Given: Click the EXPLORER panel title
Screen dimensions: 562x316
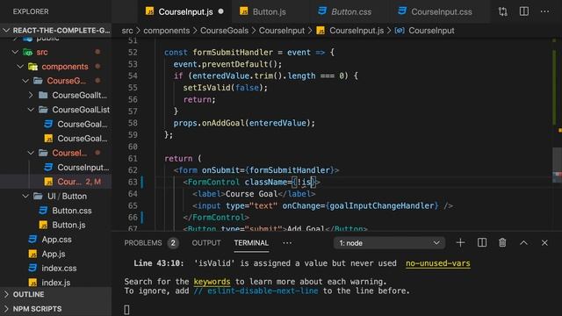Looking at the screenshot, I should [x=31, y=11].
